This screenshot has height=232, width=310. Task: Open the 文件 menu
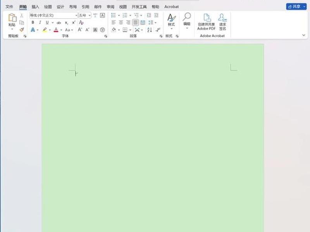pyautogui.click(x=9, y=7)
